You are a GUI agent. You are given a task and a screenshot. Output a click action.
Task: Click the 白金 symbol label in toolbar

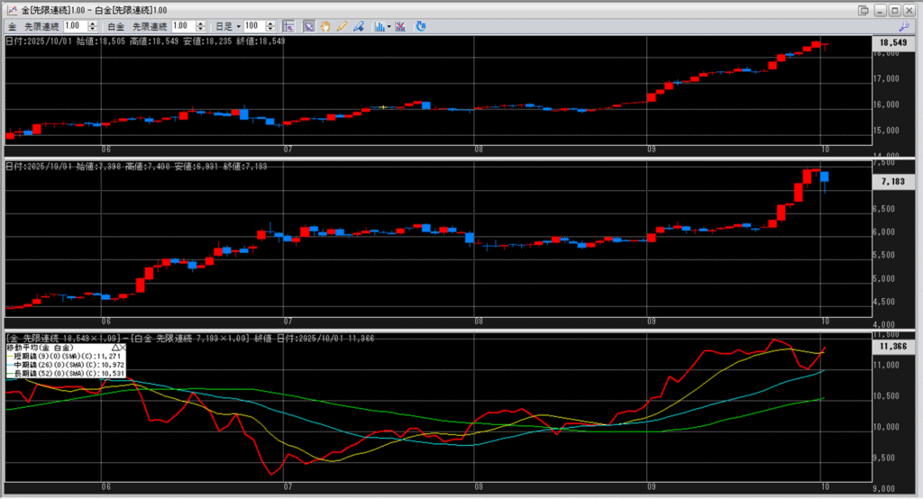(x=115, y=26)
